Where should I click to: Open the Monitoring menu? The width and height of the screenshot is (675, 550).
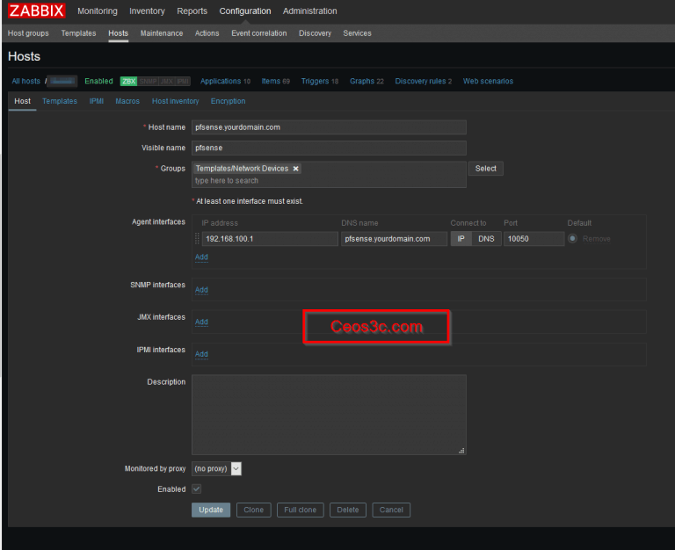(98, 11)
